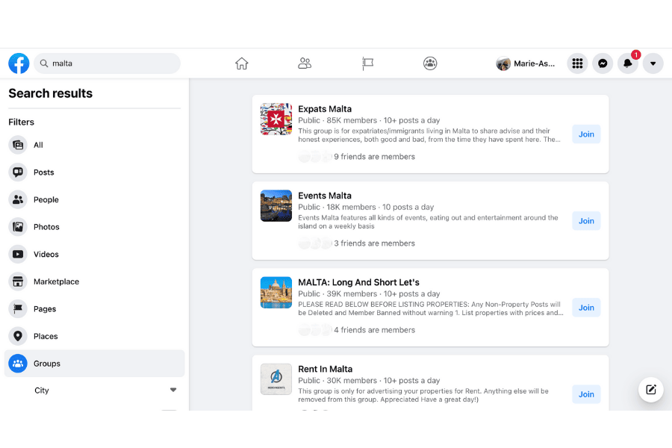Click the Groups filter icon
Viewport: 672px width, 448px height.
click(x=18, y=364)
